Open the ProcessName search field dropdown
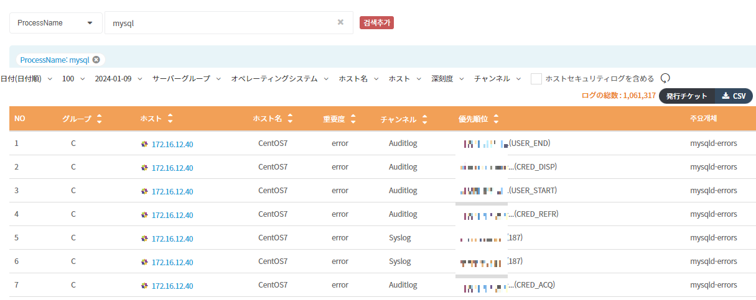The width and height of the screenshot is (756, 300). point(56,22)
